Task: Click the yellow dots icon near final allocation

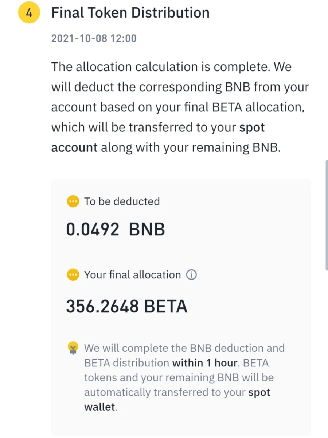Action: tap(73, 275)
